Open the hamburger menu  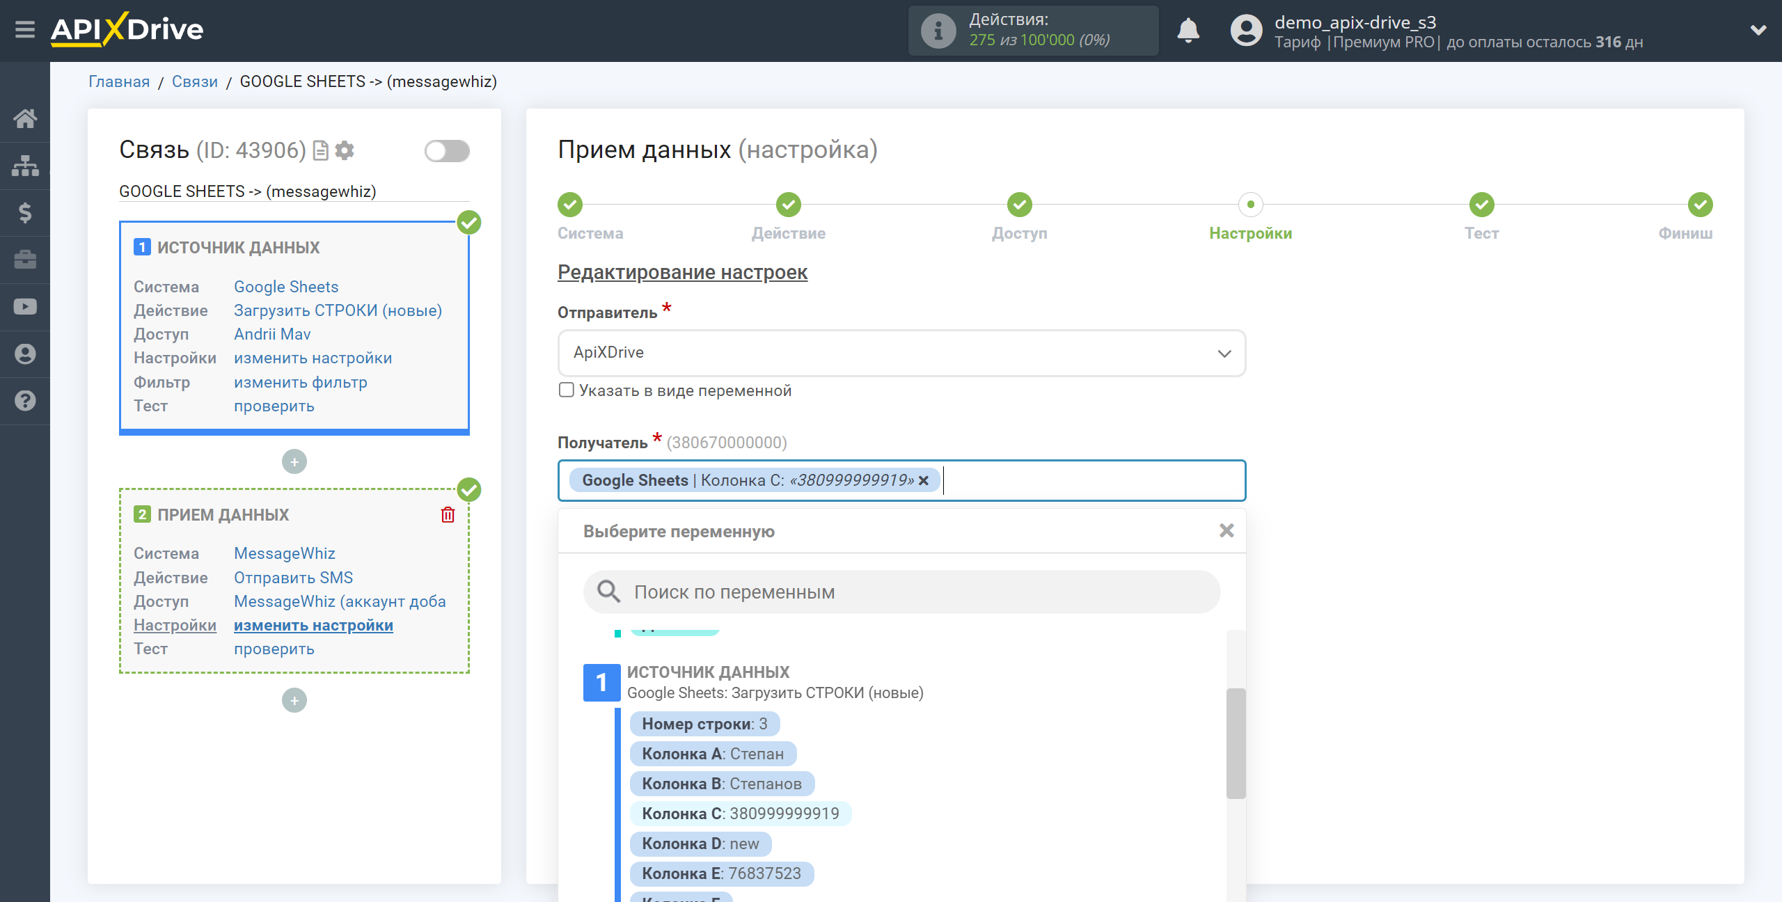[25, 30]
